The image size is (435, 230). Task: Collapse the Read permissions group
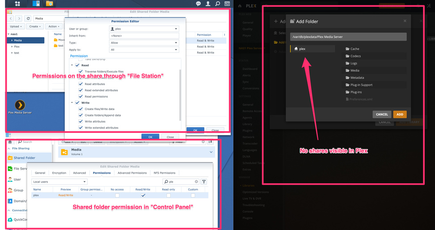[x=72, y=65]
